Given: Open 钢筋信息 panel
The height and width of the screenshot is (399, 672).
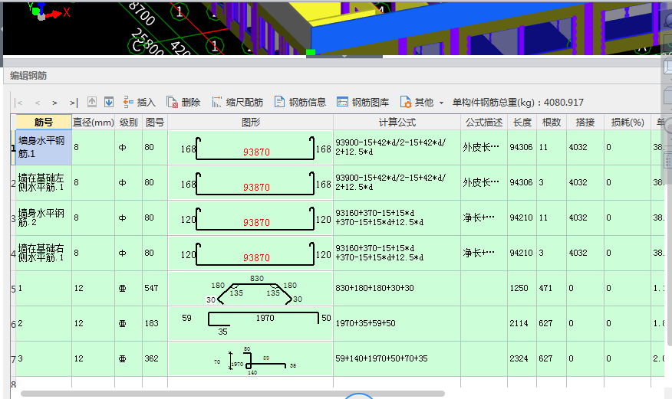Looking at the screenshot, I should point(300,102).
